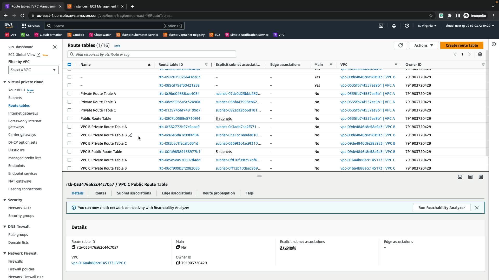The height and width of the screenshot is (280, 499).
Task: Maximize the details pane to full view
Action: [x=481, y=177]
